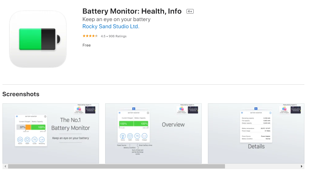The width and height of the screenshot is (310, 175).
Task: Click the info icon in the Details screenshot
Action: pos(270,113)
